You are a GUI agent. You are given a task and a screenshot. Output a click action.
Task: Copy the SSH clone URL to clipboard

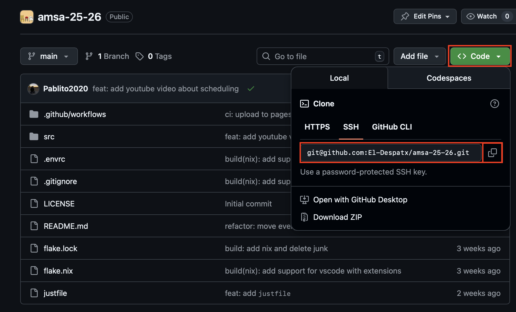tap(492, 153)
